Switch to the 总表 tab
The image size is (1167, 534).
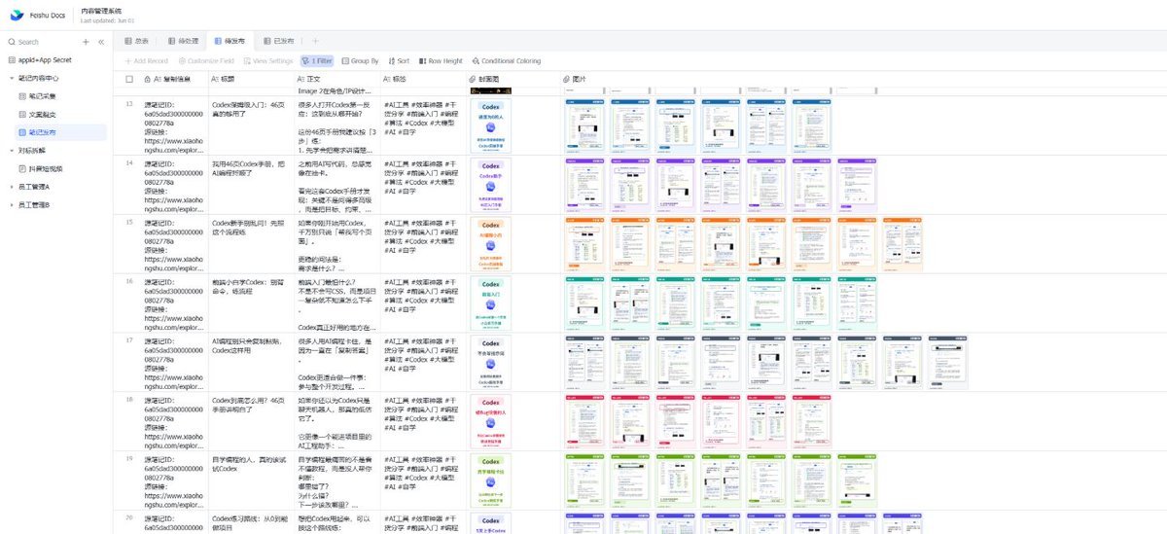click(x=136, y=41)
